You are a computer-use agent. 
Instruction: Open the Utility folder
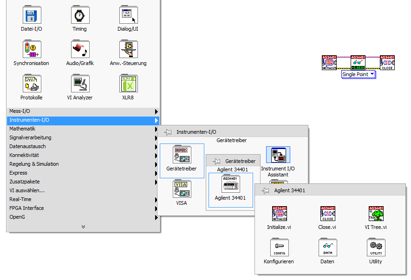tap(376, 247)
